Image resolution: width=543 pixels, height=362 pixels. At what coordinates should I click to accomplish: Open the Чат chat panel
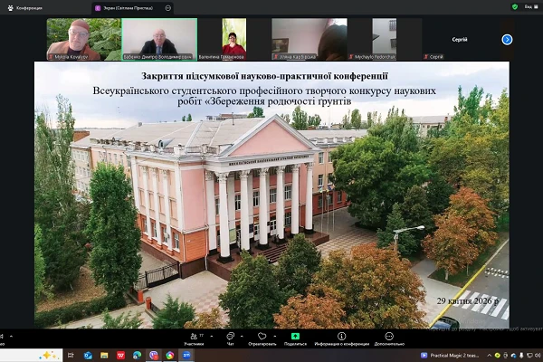point(230,339)
